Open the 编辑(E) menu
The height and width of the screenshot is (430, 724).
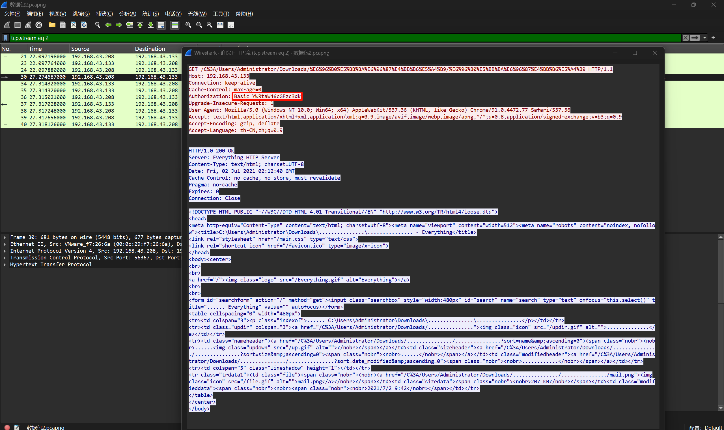click(35, 14)
